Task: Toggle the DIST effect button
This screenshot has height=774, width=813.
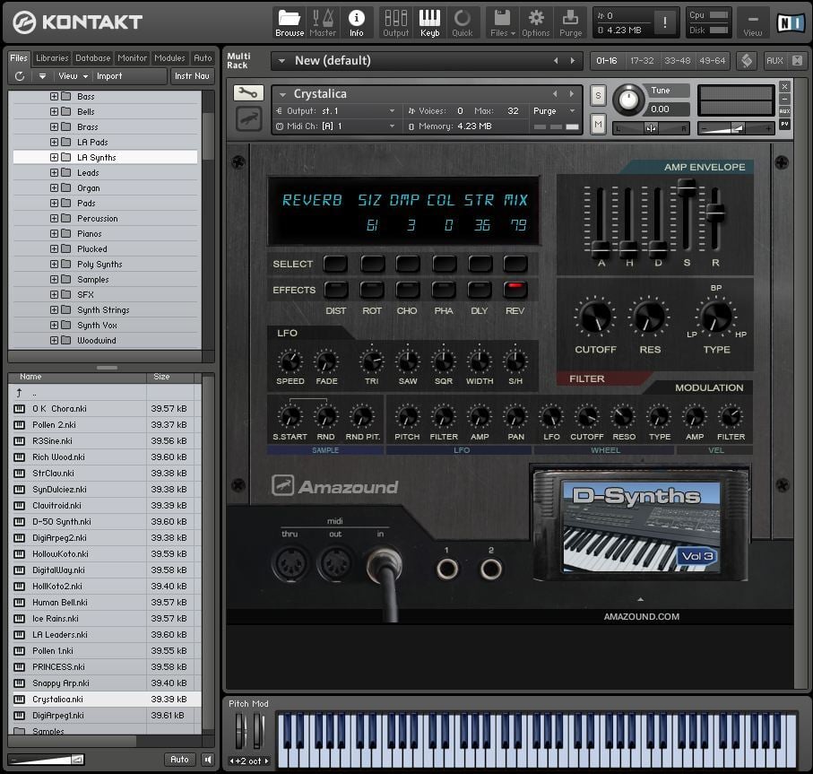Action: [336, 290]
